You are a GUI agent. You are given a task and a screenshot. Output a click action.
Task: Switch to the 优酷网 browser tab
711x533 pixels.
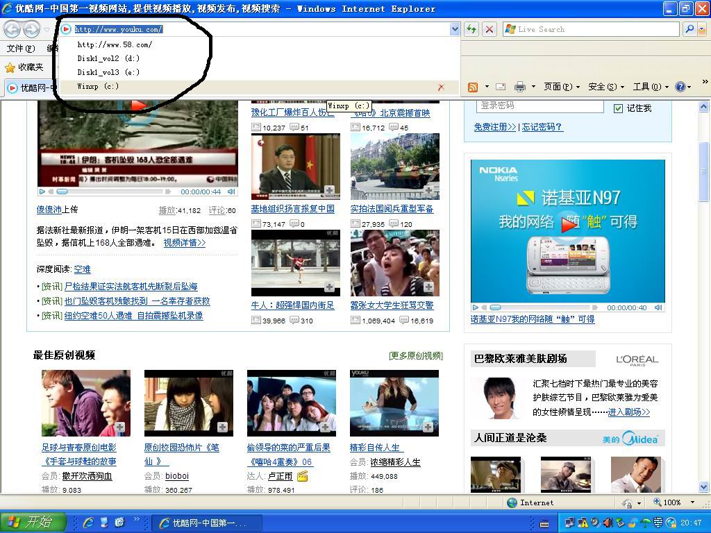click(32, 88)
